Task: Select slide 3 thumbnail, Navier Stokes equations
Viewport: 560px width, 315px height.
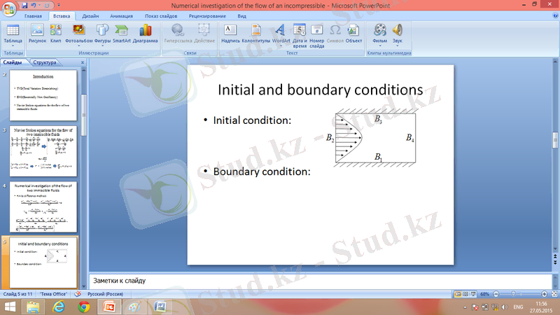Action: [45, 152]
